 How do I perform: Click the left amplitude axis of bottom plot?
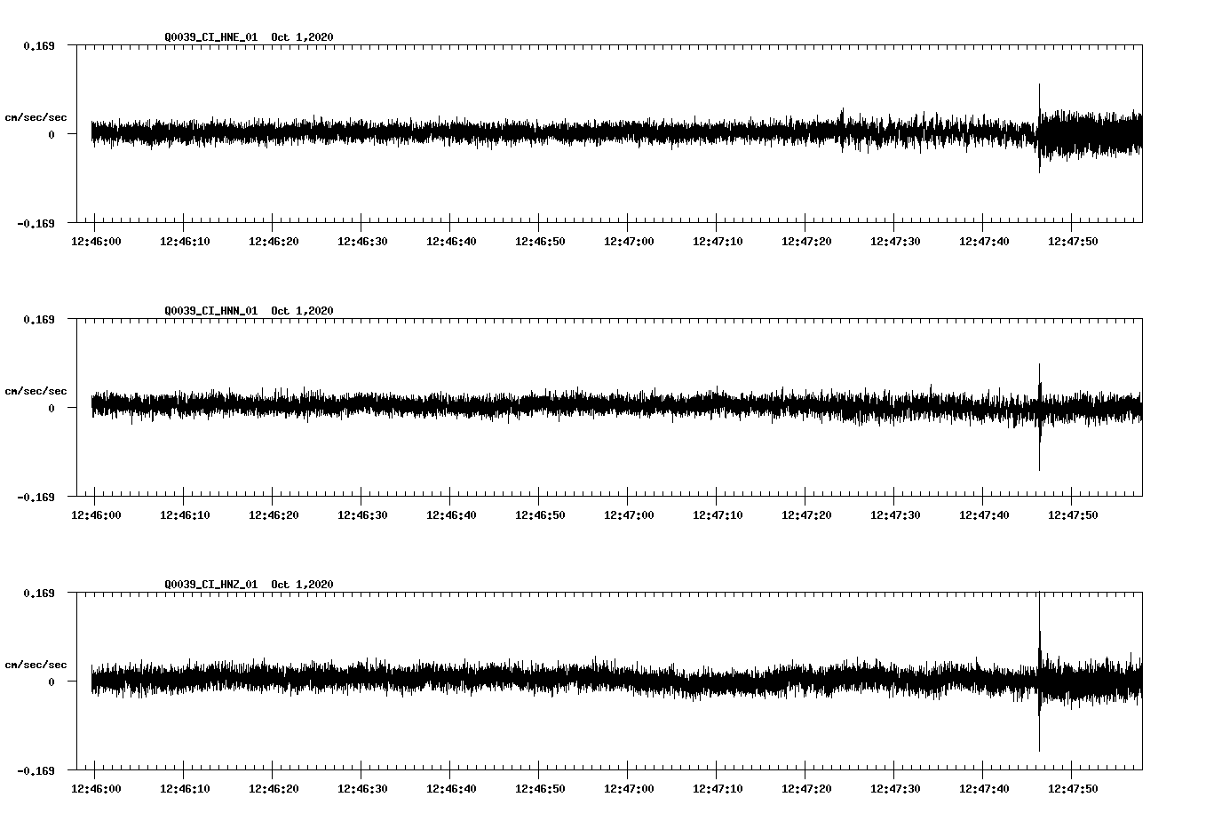coord(78,680)
